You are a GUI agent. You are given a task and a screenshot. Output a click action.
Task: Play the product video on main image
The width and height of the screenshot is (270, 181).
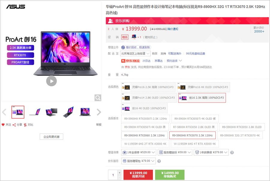click(51, 81)
